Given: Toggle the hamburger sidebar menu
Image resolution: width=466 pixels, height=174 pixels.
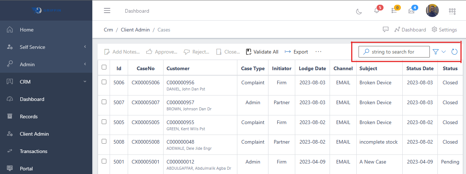Looking at the screenshot, I should click(x=107, y=10).
